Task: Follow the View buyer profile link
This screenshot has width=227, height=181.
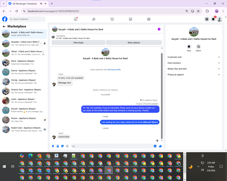Action: pos(114,70)
